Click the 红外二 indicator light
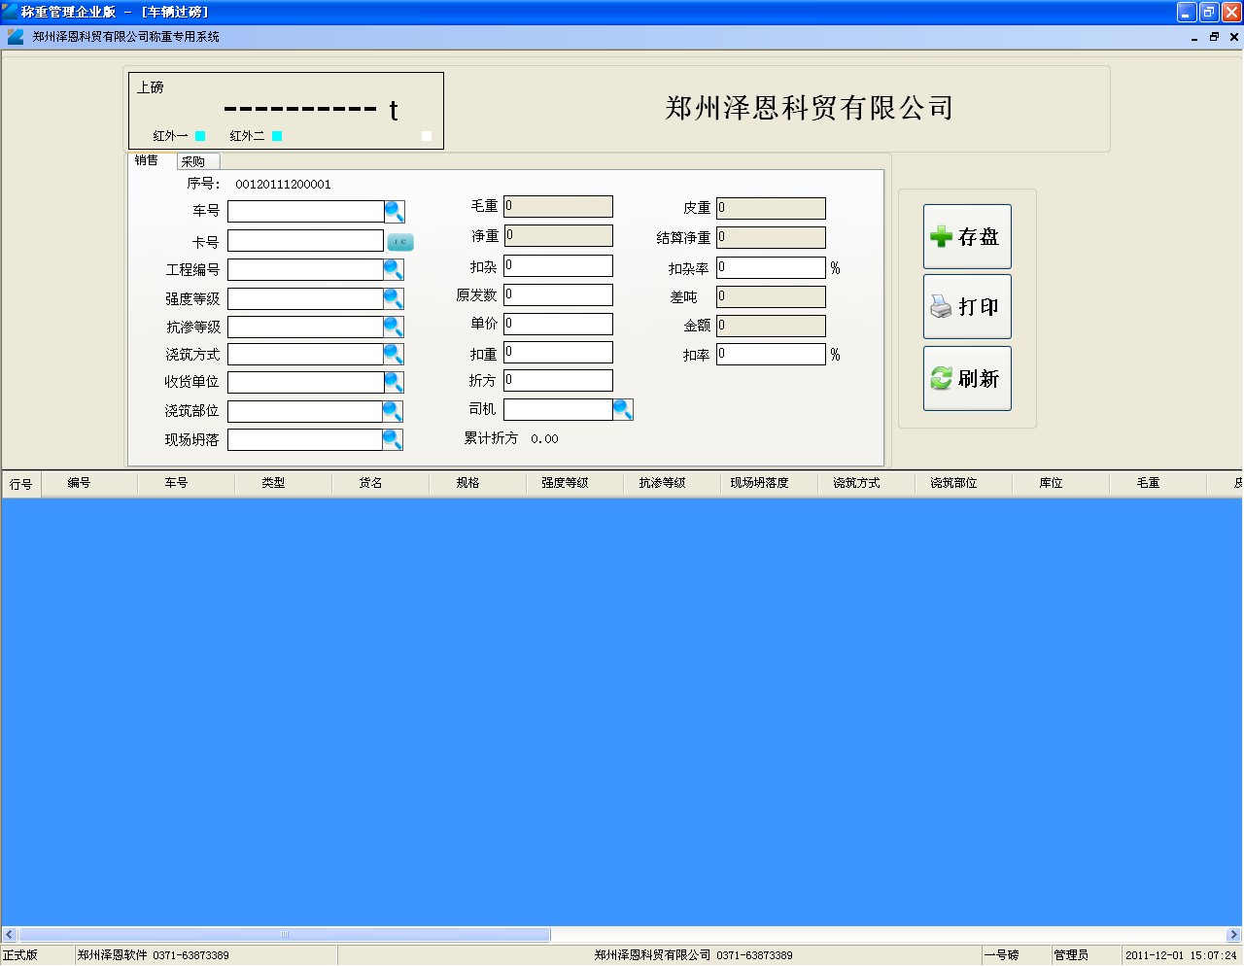 277,136
